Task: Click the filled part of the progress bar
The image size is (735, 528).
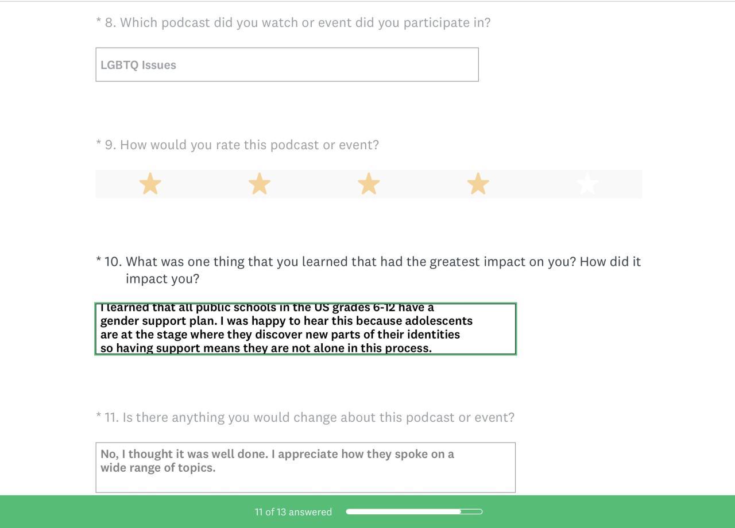Action: (403, 511)
